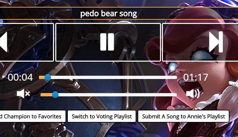Submit A Song to Annie's Playlist
The width and height of the screenshot is (238, 137).
point(183,116)
